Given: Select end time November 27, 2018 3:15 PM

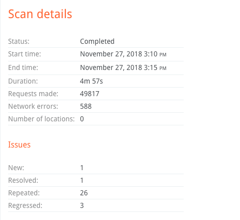Looking at the screenshot, I should pos(123,67).
